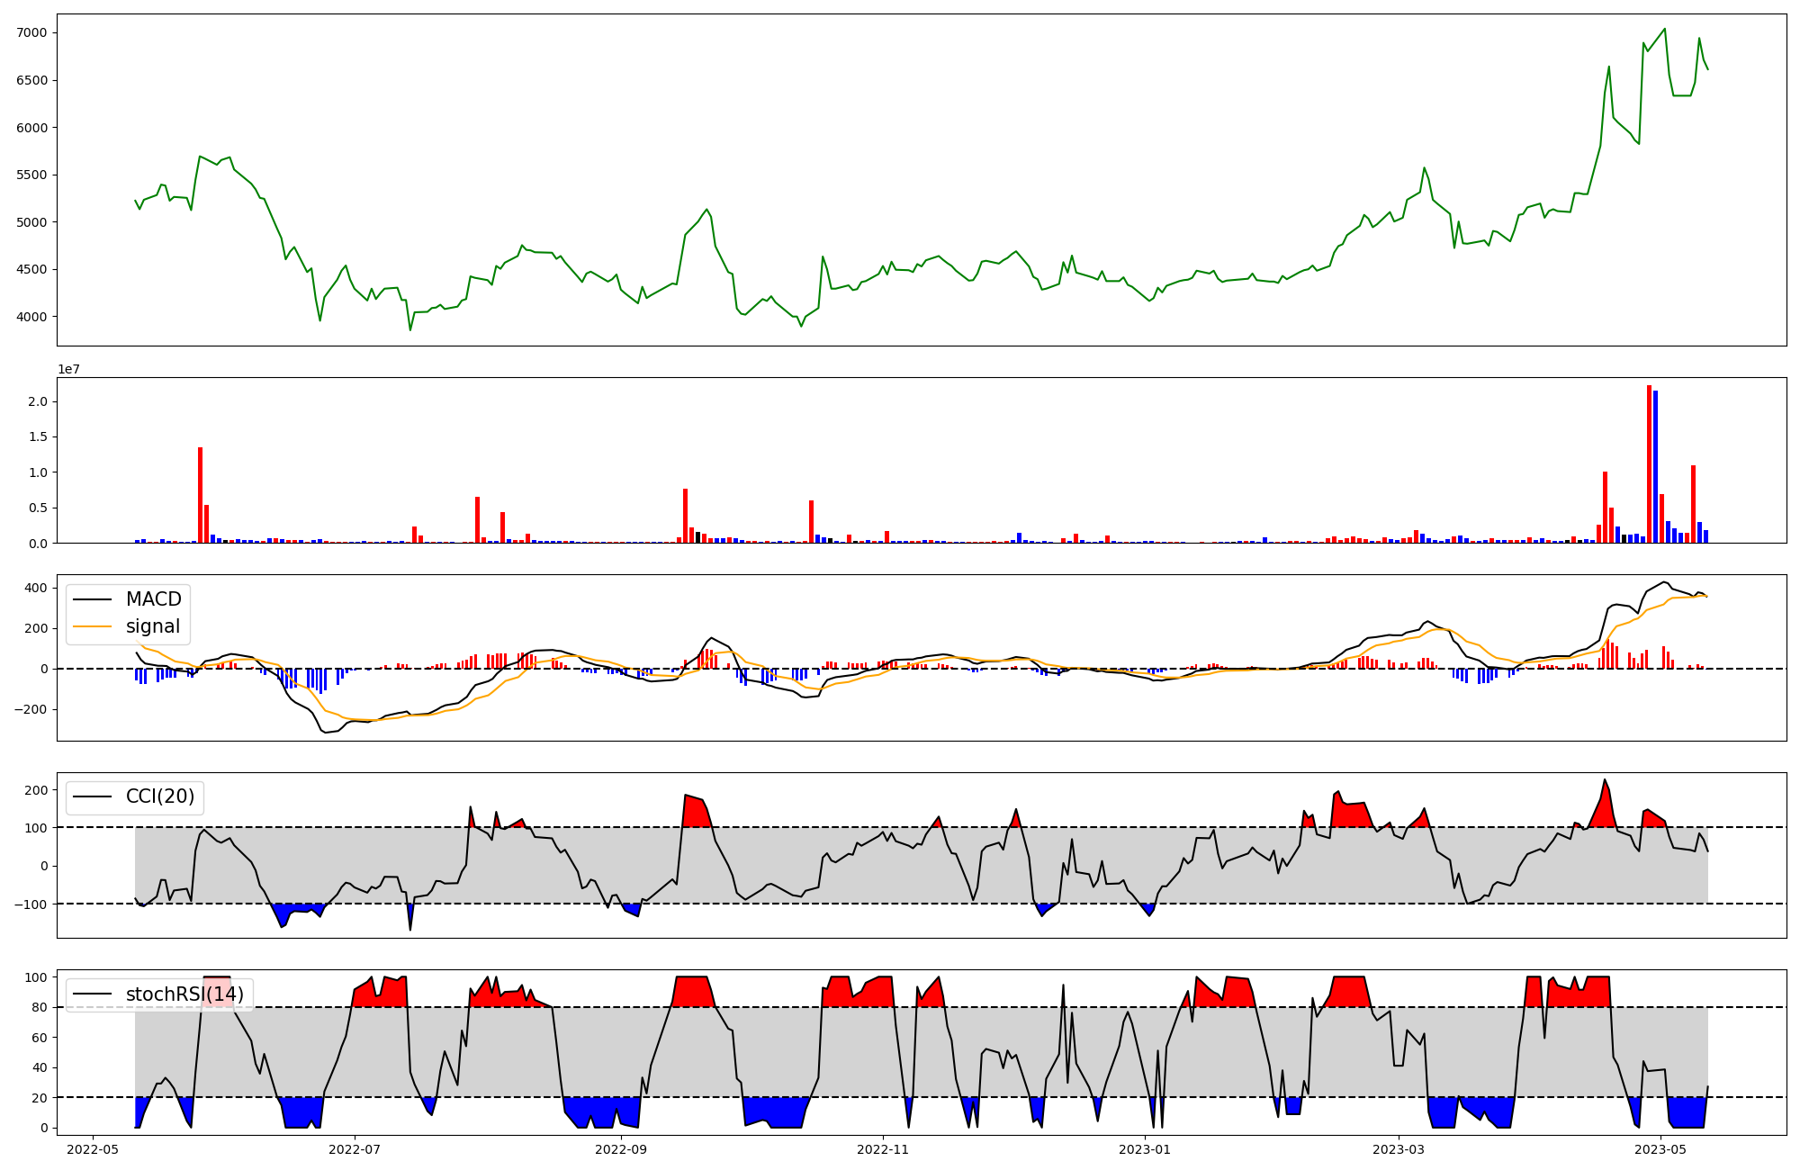The height and width of the screenshot is (1170, 1800).
Task: Click the tallest blue volume bar
Action: (1655, 466)
